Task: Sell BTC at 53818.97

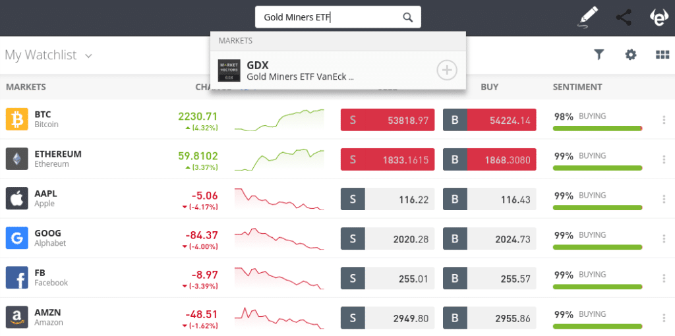Action: coord(388,120)
